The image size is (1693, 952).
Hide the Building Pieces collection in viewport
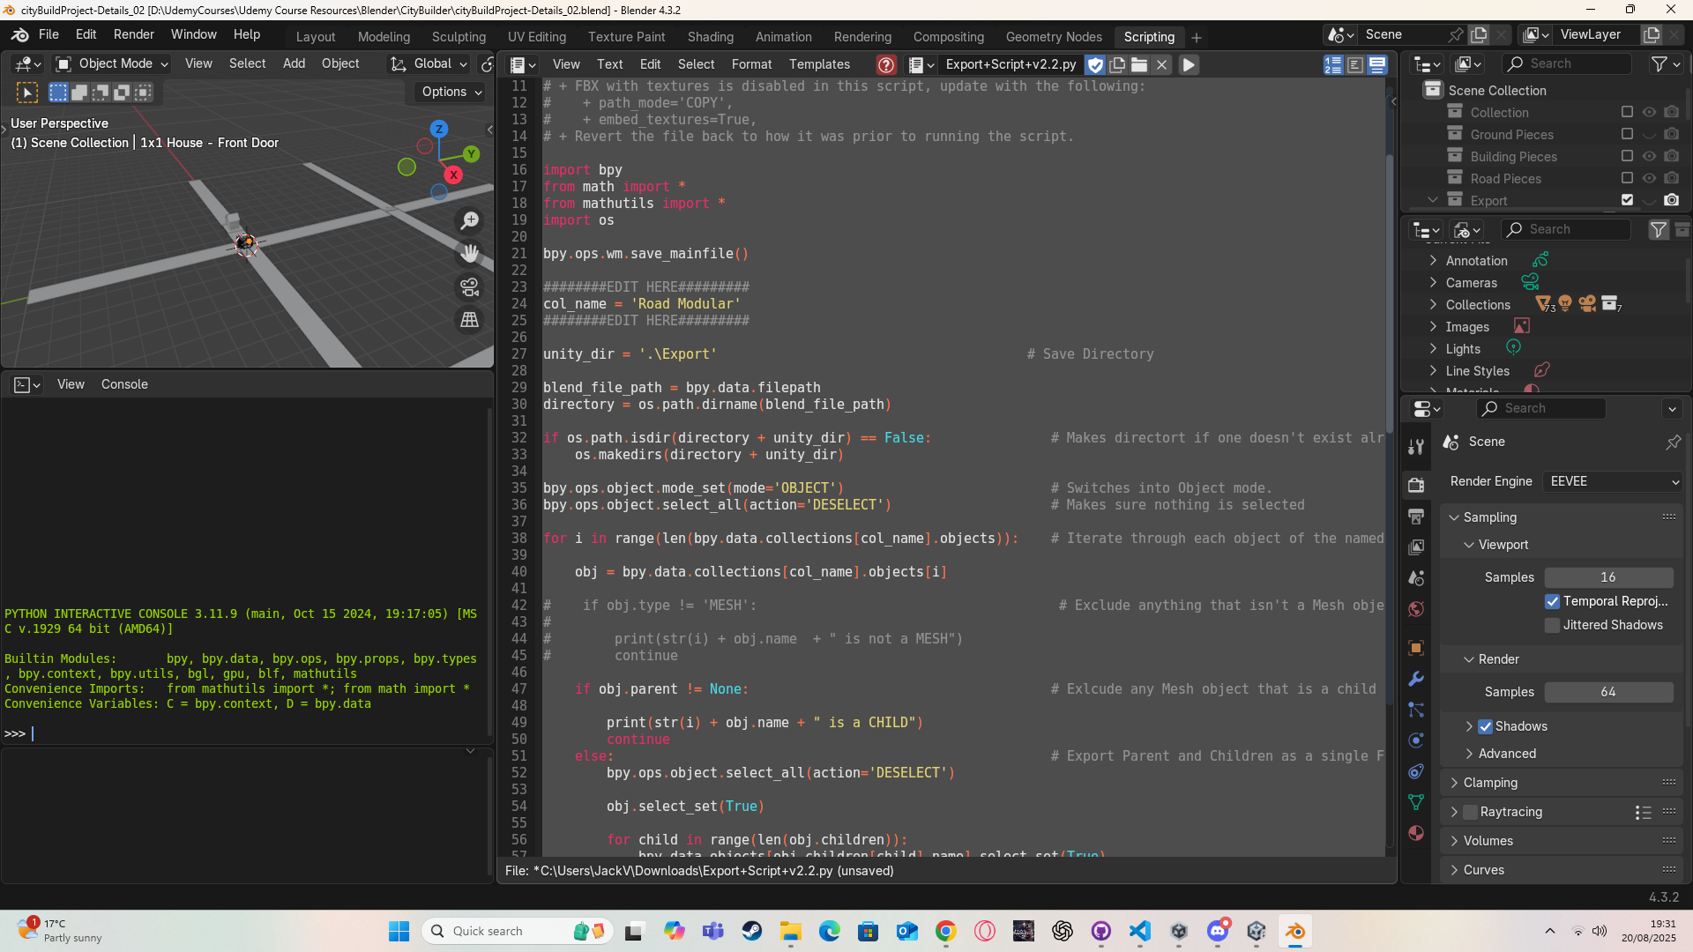(1649, 156)
